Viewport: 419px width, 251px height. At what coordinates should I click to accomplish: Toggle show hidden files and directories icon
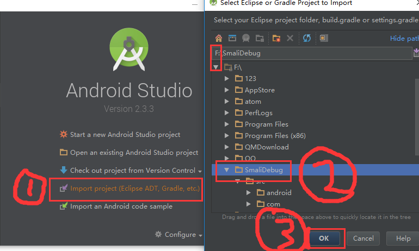324,38
